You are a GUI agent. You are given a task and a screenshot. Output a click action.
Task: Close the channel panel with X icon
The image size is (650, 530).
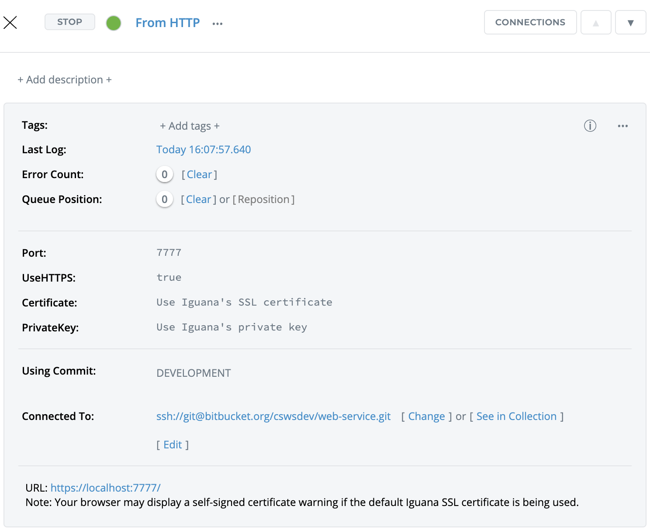pyautogui.click(x=10, y=22)
